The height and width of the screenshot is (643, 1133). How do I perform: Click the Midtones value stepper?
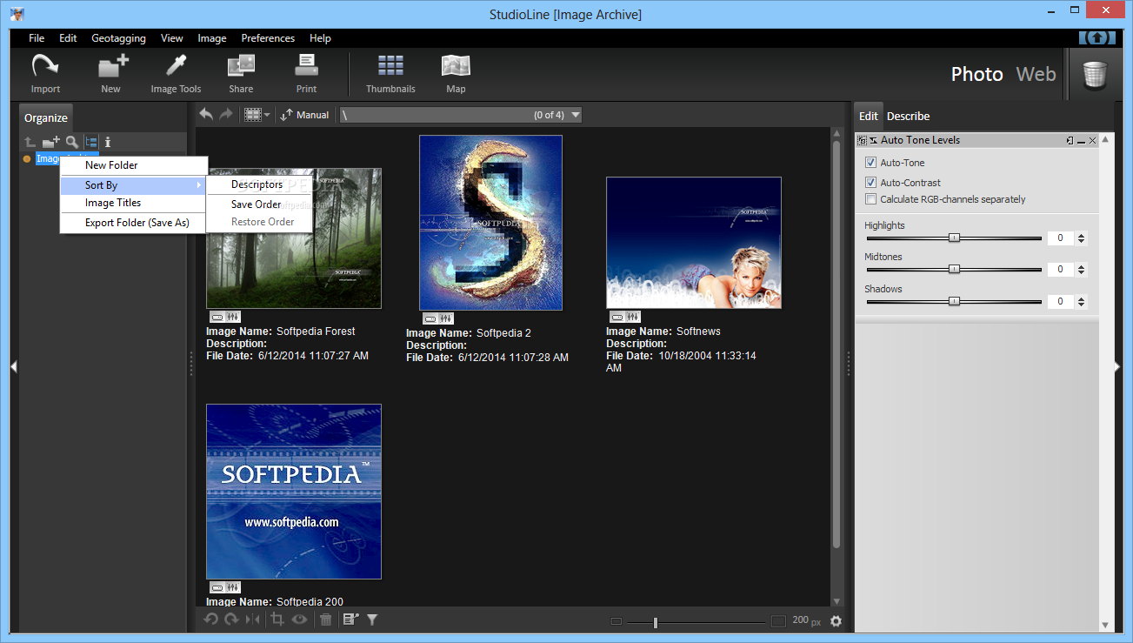tap(1081, 270)
